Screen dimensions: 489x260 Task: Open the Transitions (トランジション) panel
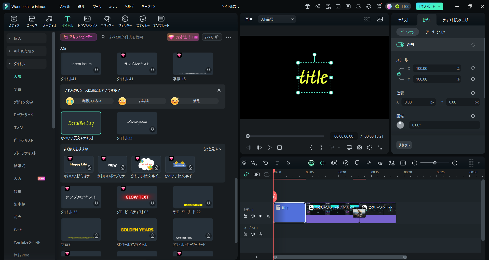pos(87,22)
